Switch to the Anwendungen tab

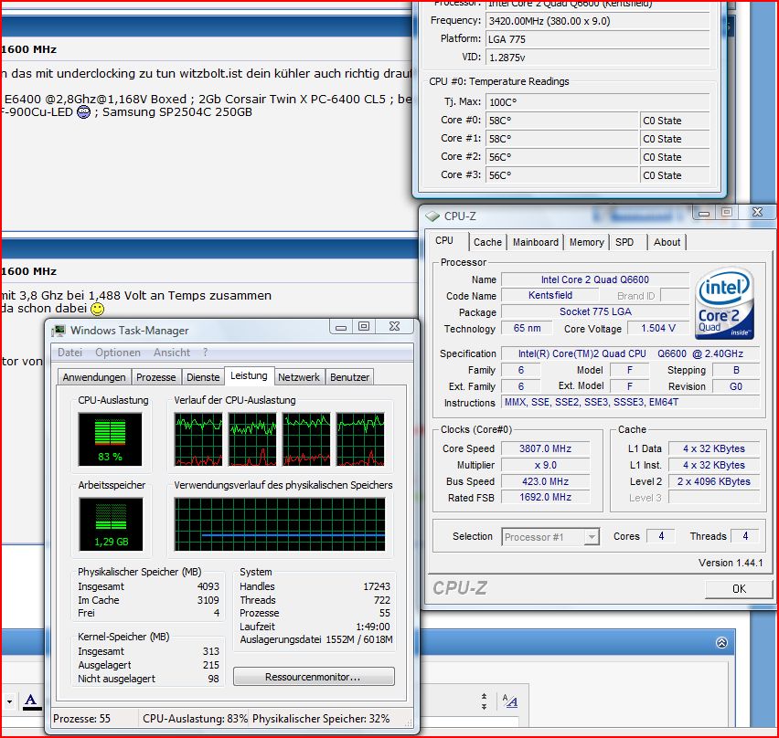click(x=94, y=377)
